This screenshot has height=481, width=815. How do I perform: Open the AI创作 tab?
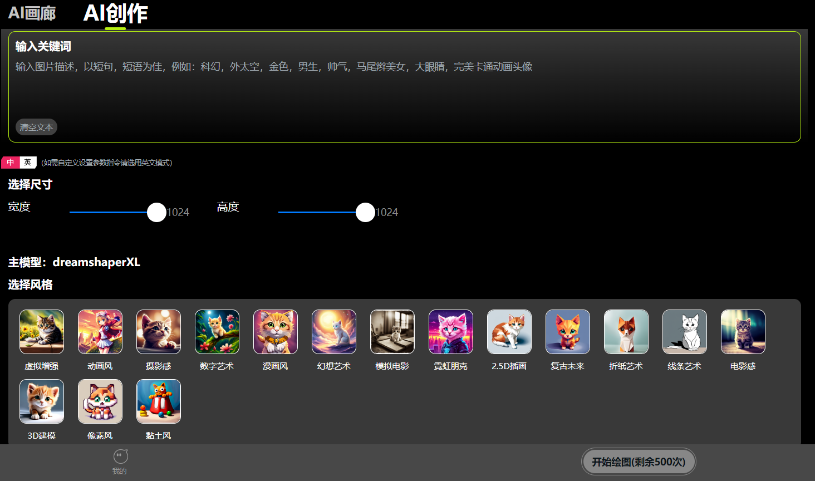115,13
